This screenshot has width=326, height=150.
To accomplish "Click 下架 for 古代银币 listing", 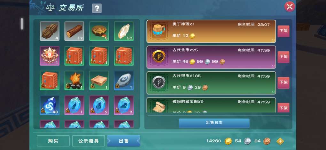I will [283, 83].
